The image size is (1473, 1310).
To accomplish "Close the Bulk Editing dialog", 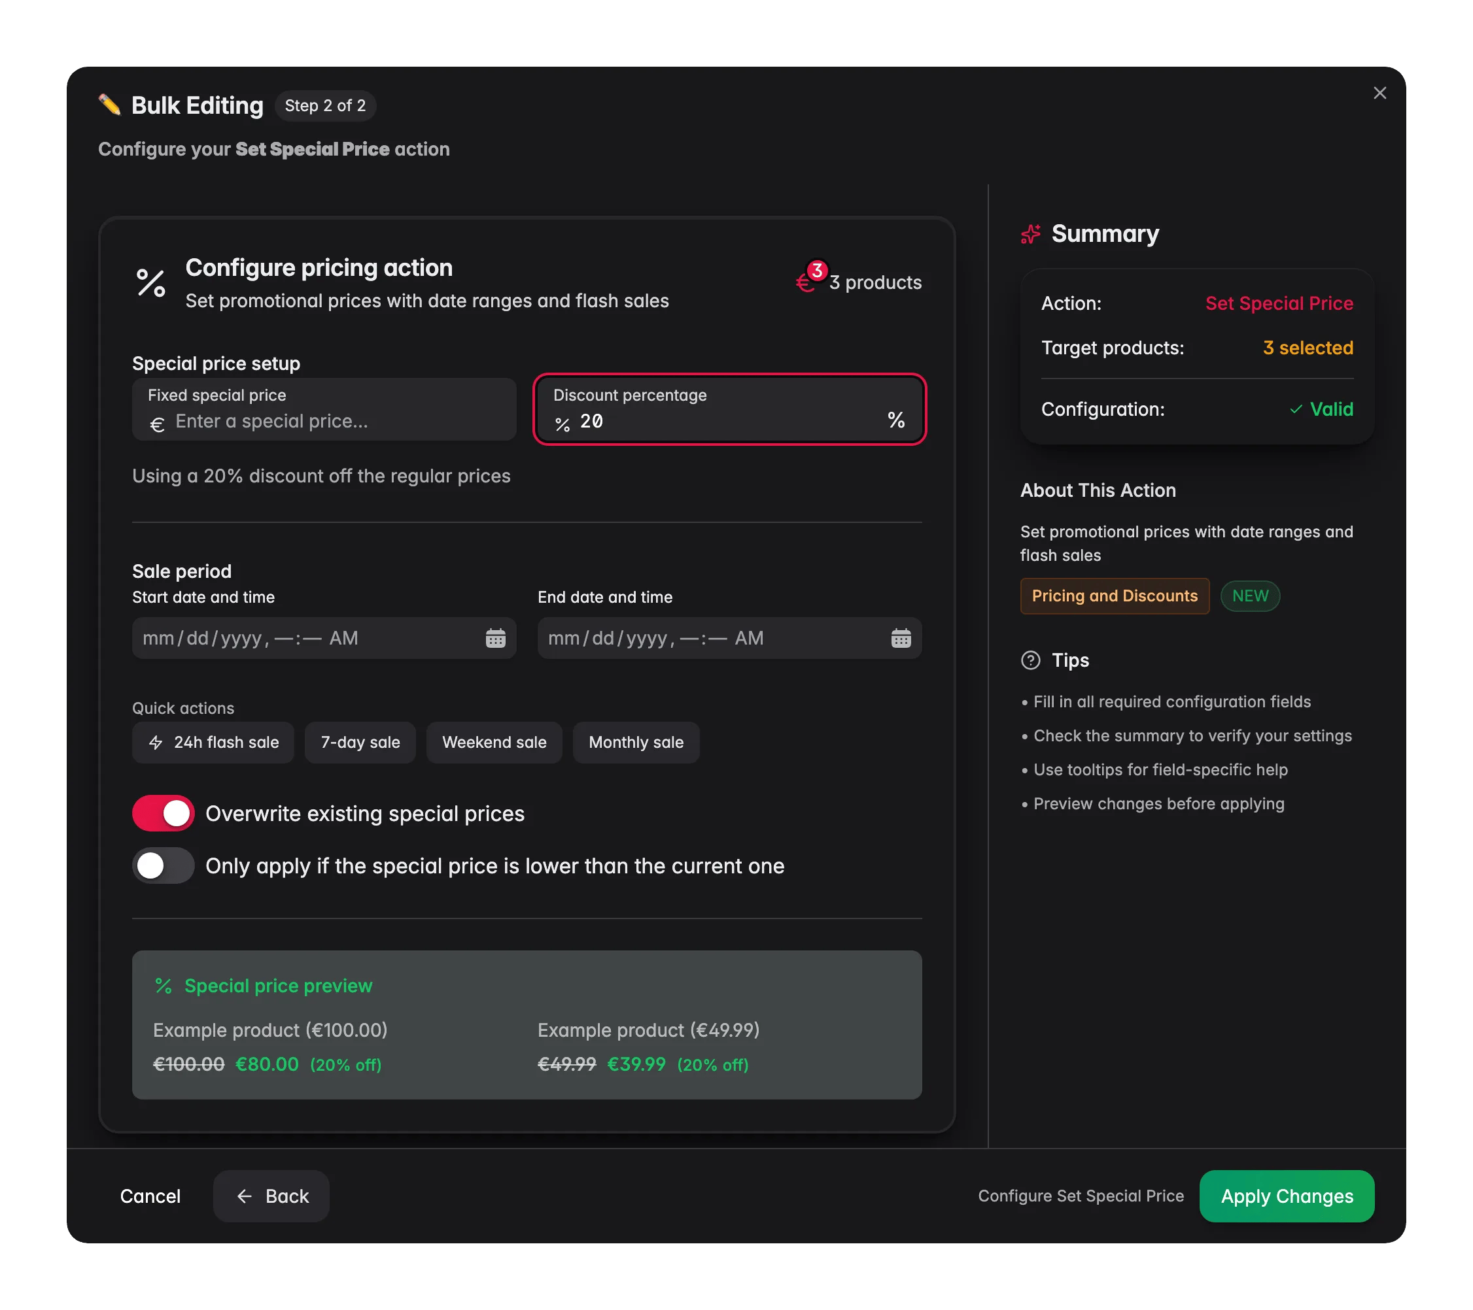I will coord(1379,93).
